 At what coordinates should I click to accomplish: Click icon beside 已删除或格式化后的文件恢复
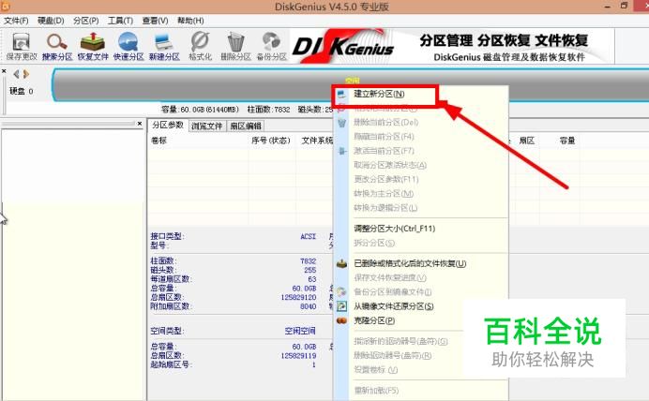(x=342, y=263)
